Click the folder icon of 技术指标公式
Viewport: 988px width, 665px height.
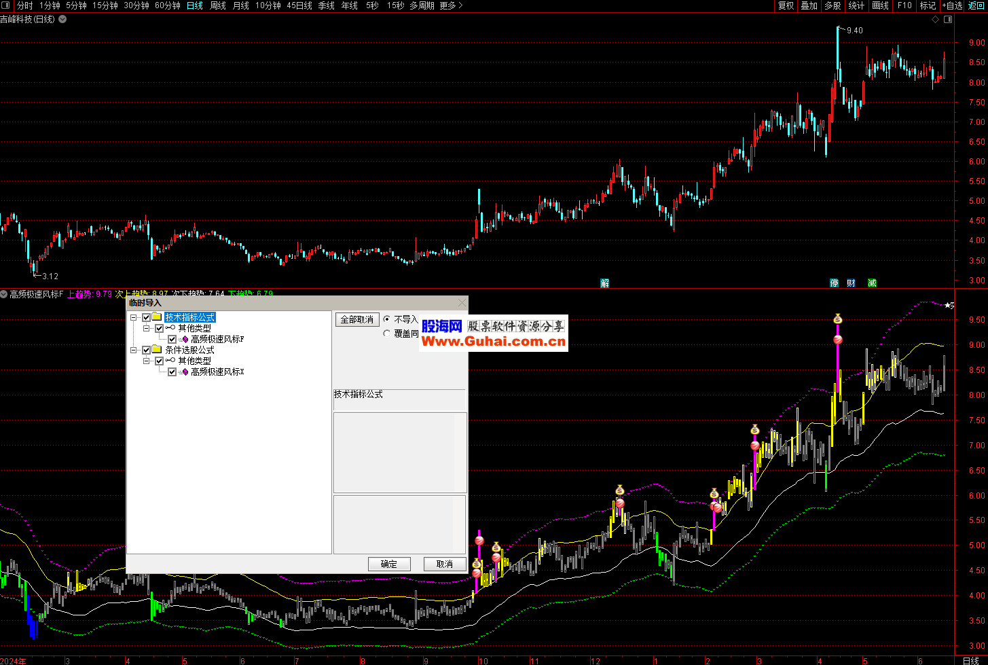[x=157, y=317]
